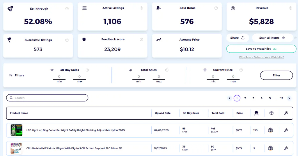The image size is (298, 156).
Task: Click LED Light up Dog Collar product title
Action: pos(75,130)
